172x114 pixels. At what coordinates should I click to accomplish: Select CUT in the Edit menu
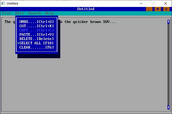(x=36, y=26)
